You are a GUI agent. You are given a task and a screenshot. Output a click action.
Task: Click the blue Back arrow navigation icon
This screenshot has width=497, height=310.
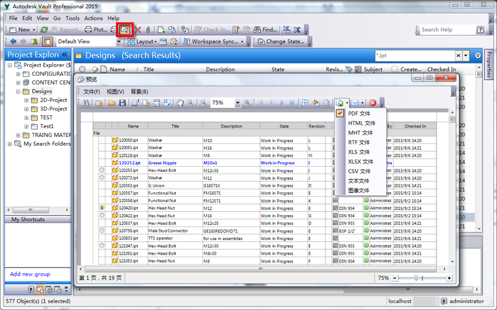(x=13, y=41)
